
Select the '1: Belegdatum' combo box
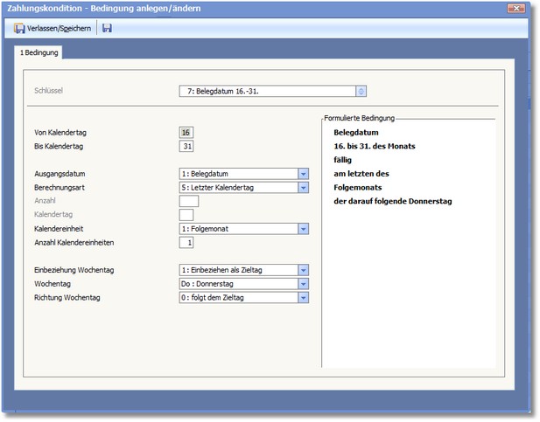pos(237,174)
